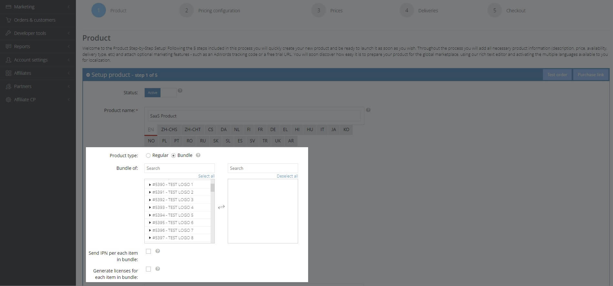Toggle the Active status switch
613x286 pixels.
[160, 93]
